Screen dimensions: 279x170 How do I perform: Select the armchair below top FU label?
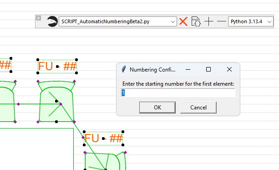[56, 102]
